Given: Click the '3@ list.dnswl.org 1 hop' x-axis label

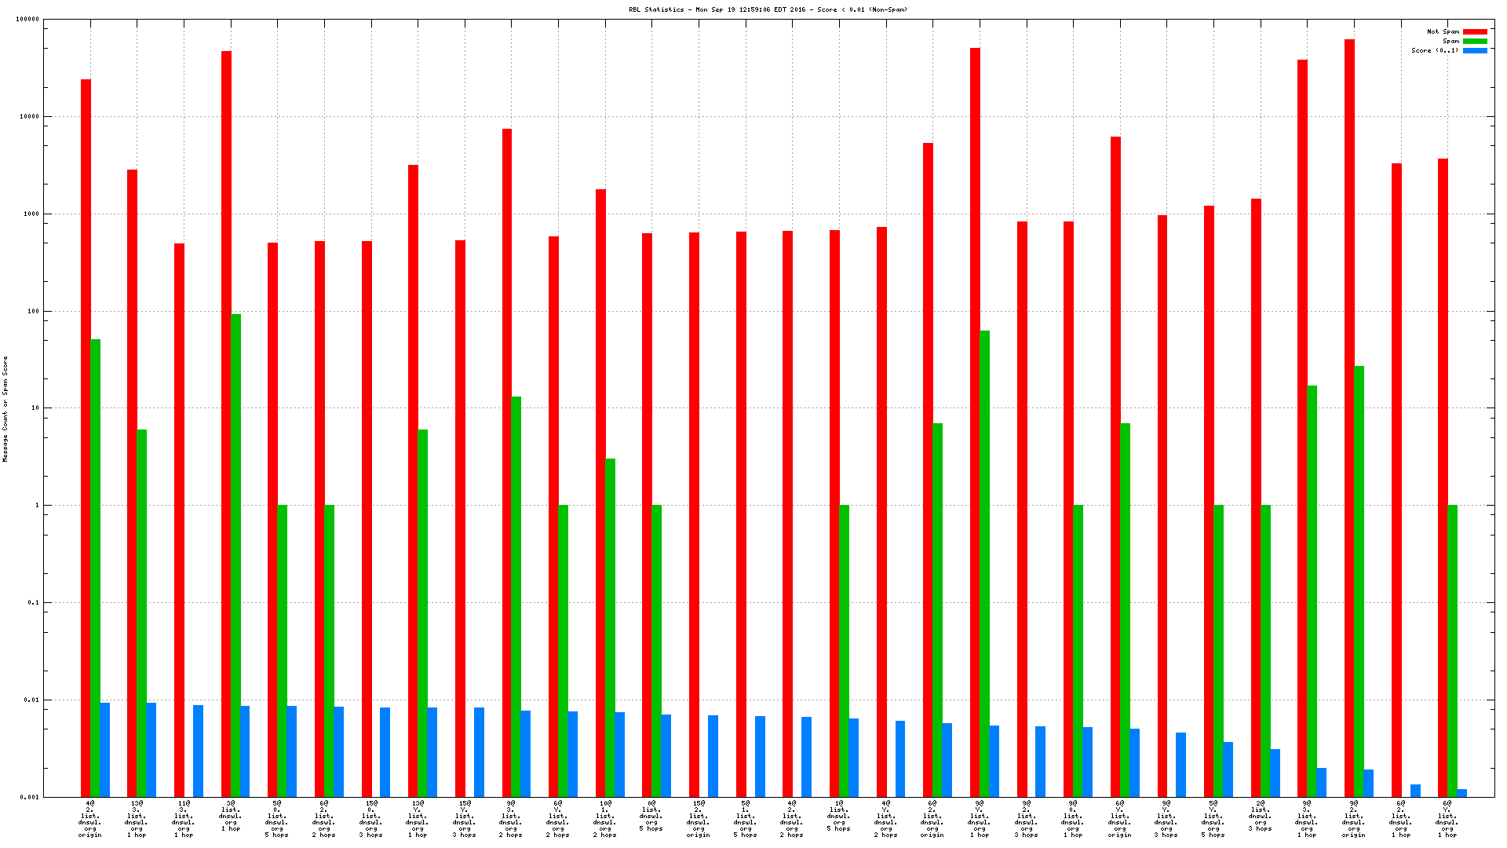Looking at the screenshot, I should (x=231, y=816).
